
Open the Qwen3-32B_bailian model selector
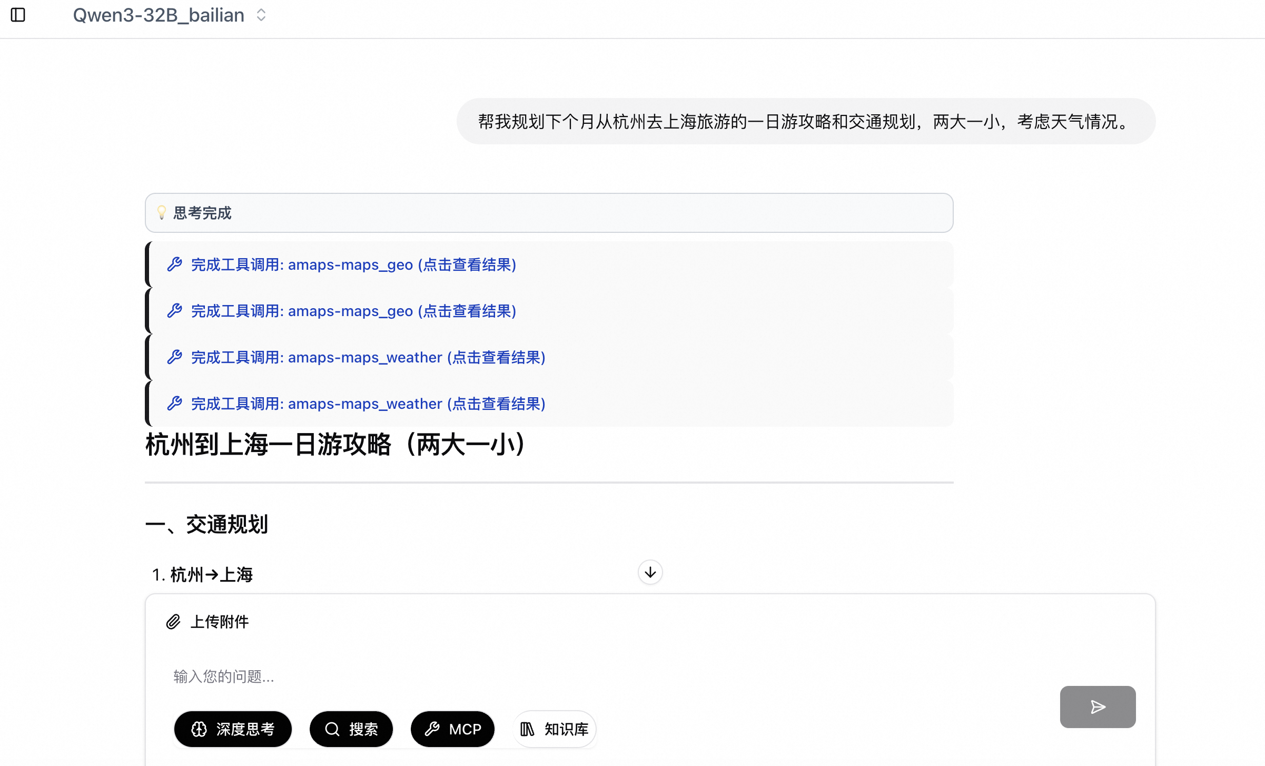click(170, 15)
